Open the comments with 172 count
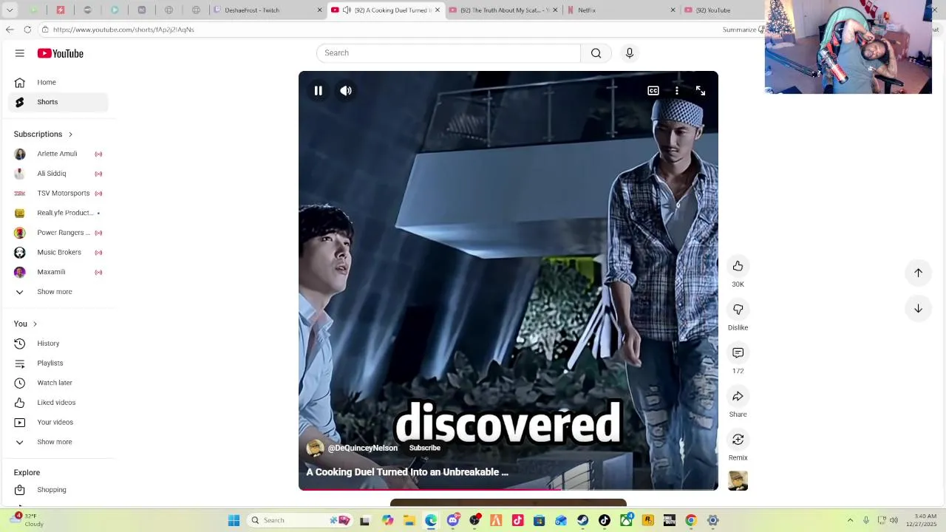 coord(738,353)
